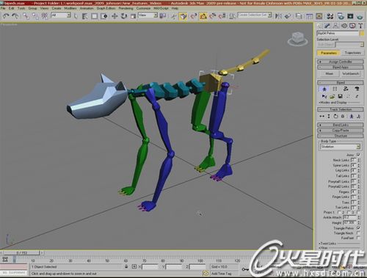The height and width of the screenshot is (278, 367).
Task: Enable Biped Footstep Mode button
Action: 335,89
